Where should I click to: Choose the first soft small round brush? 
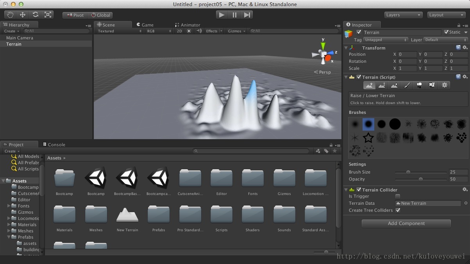click(x=355, y=124)
